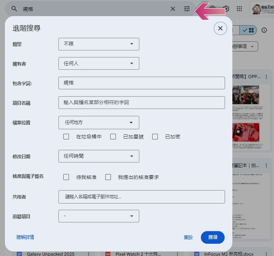Close the 進階搜尋 dialog

click(x=220, y=28)
